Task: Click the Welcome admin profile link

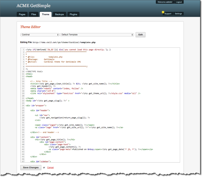Action: pos(165,2)
